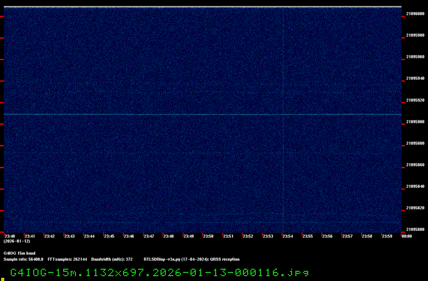
Task: Click the Bandwidth (mHz) 372 text
Action: [112, 259]
